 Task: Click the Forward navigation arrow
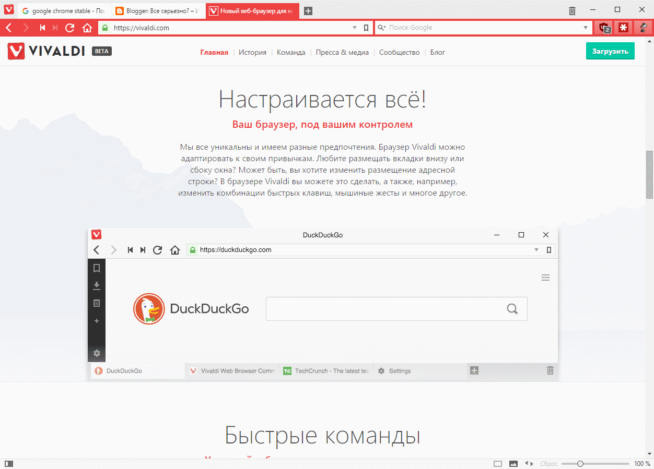click(26, 28)
